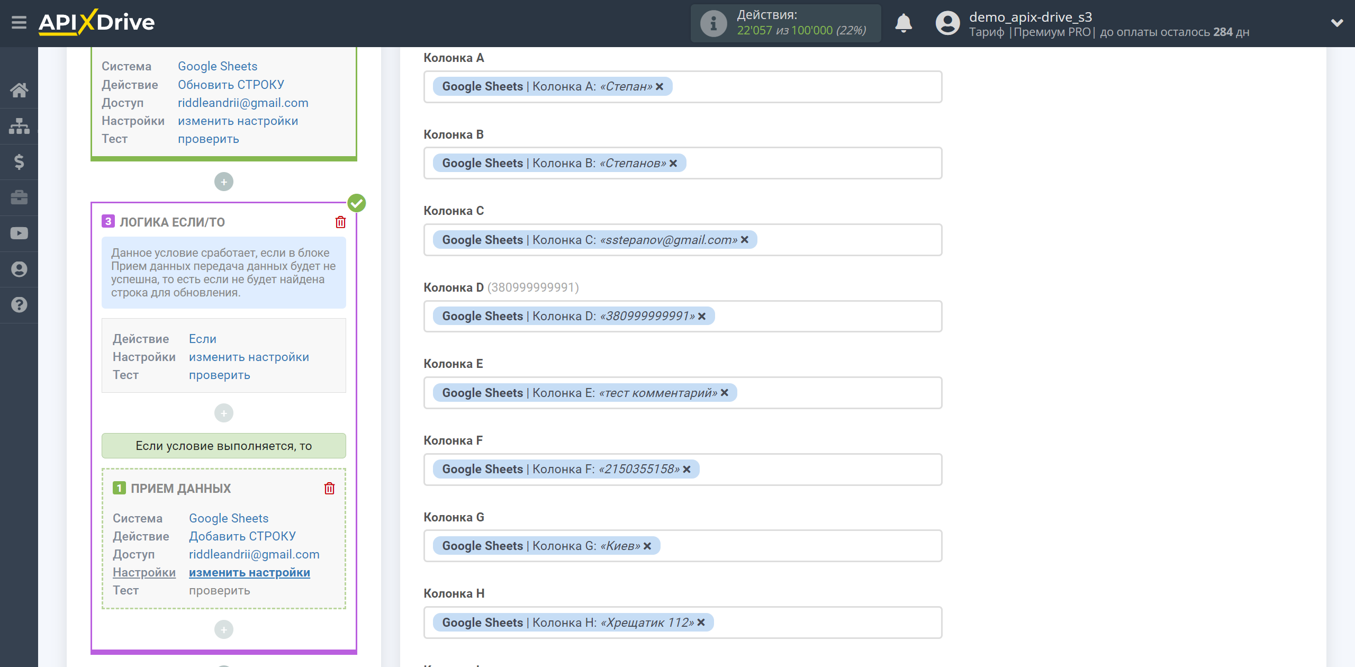
Task: Open the actions info icon
Action: (x=713, y=23)
